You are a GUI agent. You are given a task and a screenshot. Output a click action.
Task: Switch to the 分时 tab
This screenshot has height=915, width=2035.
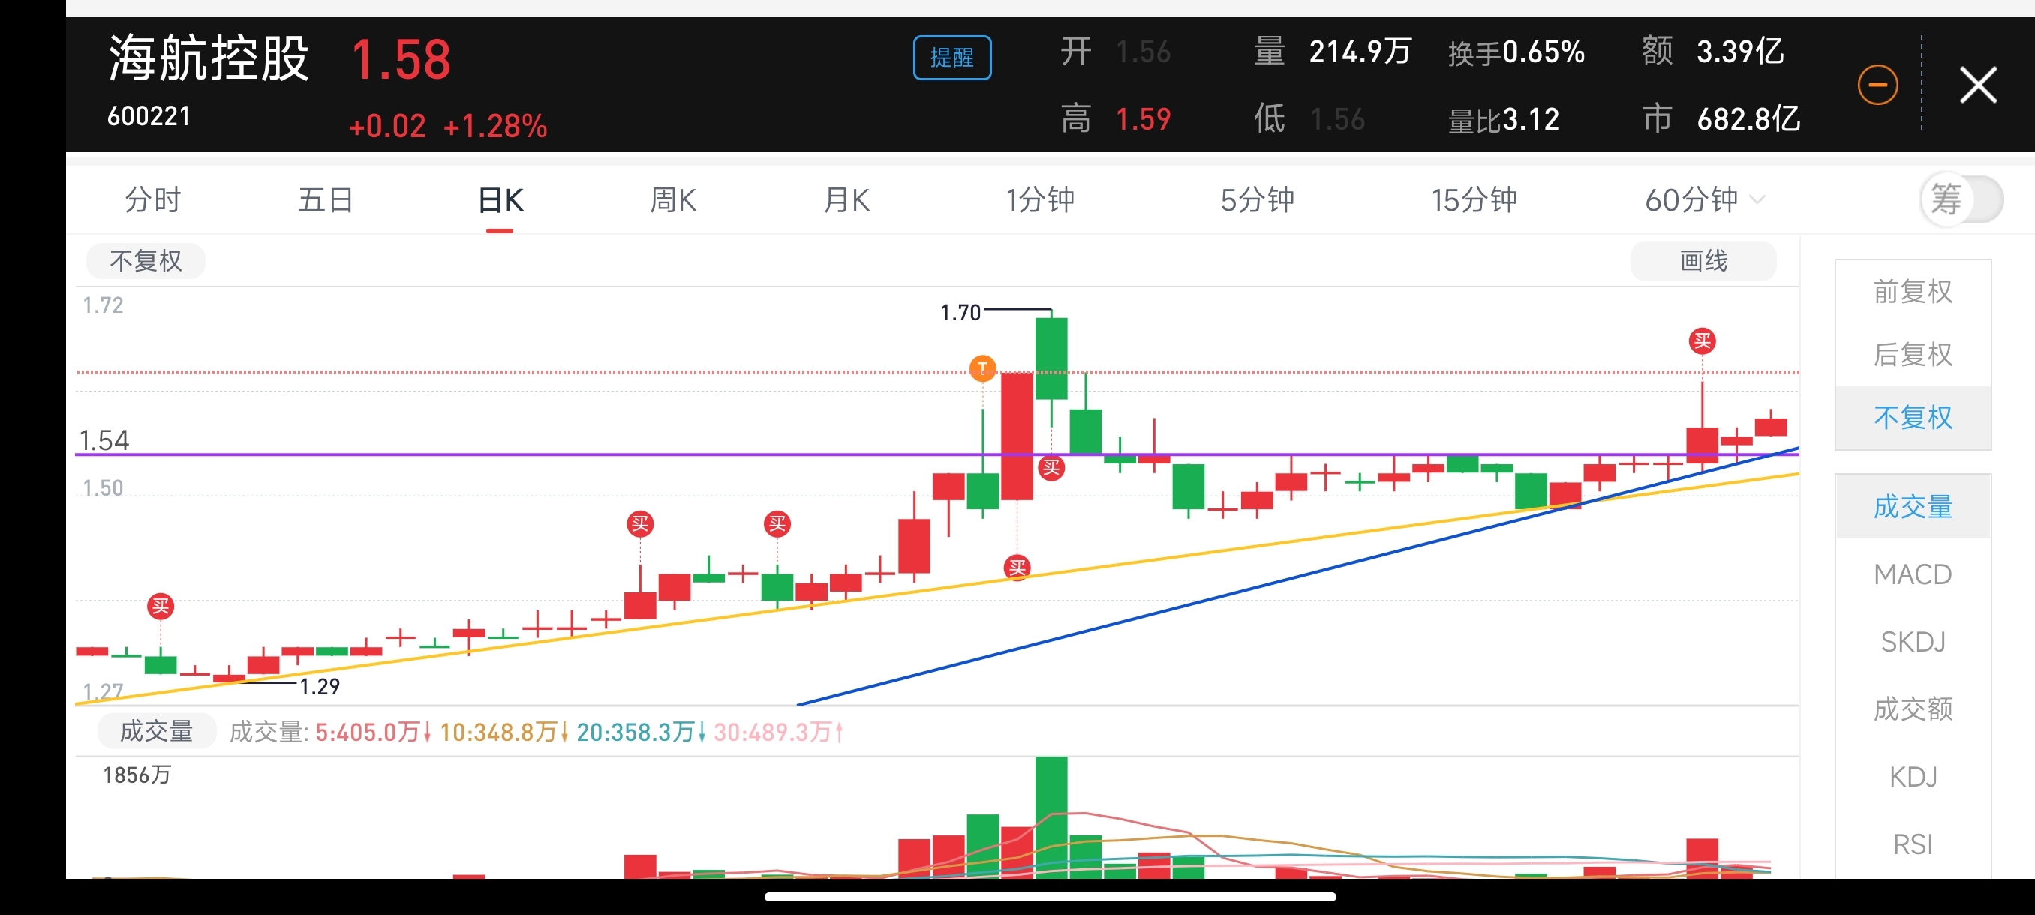pyautogui.click(x=152, y=199)
